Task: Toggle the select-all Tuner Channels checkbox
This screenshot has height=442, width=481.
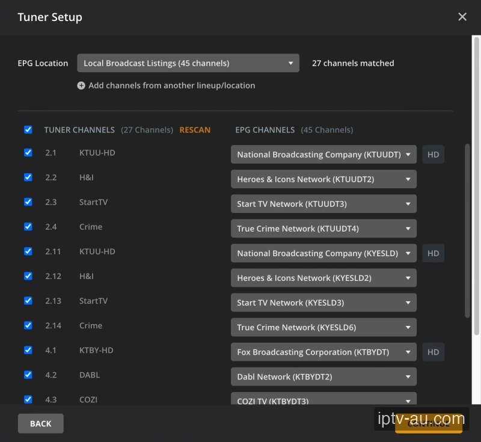Action: tap(28, 129)
